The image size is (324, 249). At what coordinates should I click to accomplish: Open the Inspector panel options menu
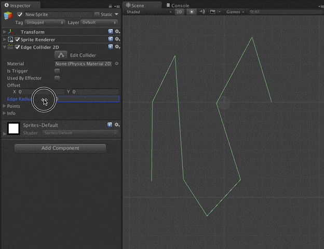pyautogui.click(x=117, y=6)
